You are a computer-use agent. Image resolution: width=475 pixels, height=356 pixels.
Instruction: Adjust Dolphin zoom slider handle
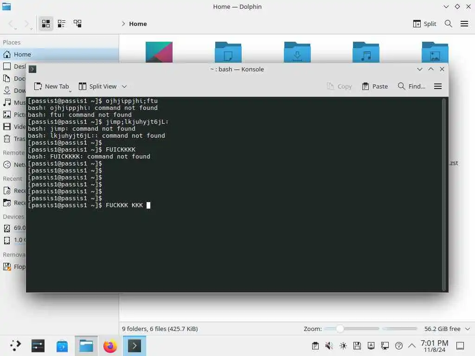pos(340,329)
